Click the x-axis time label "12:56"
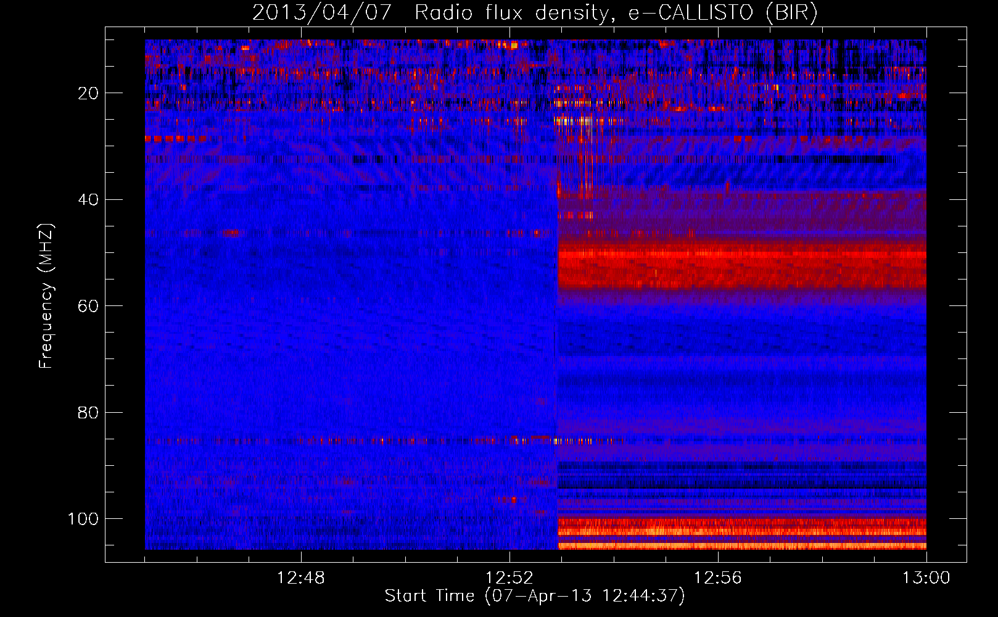Viewport: 998px width, 617px height. click(718, 578)
